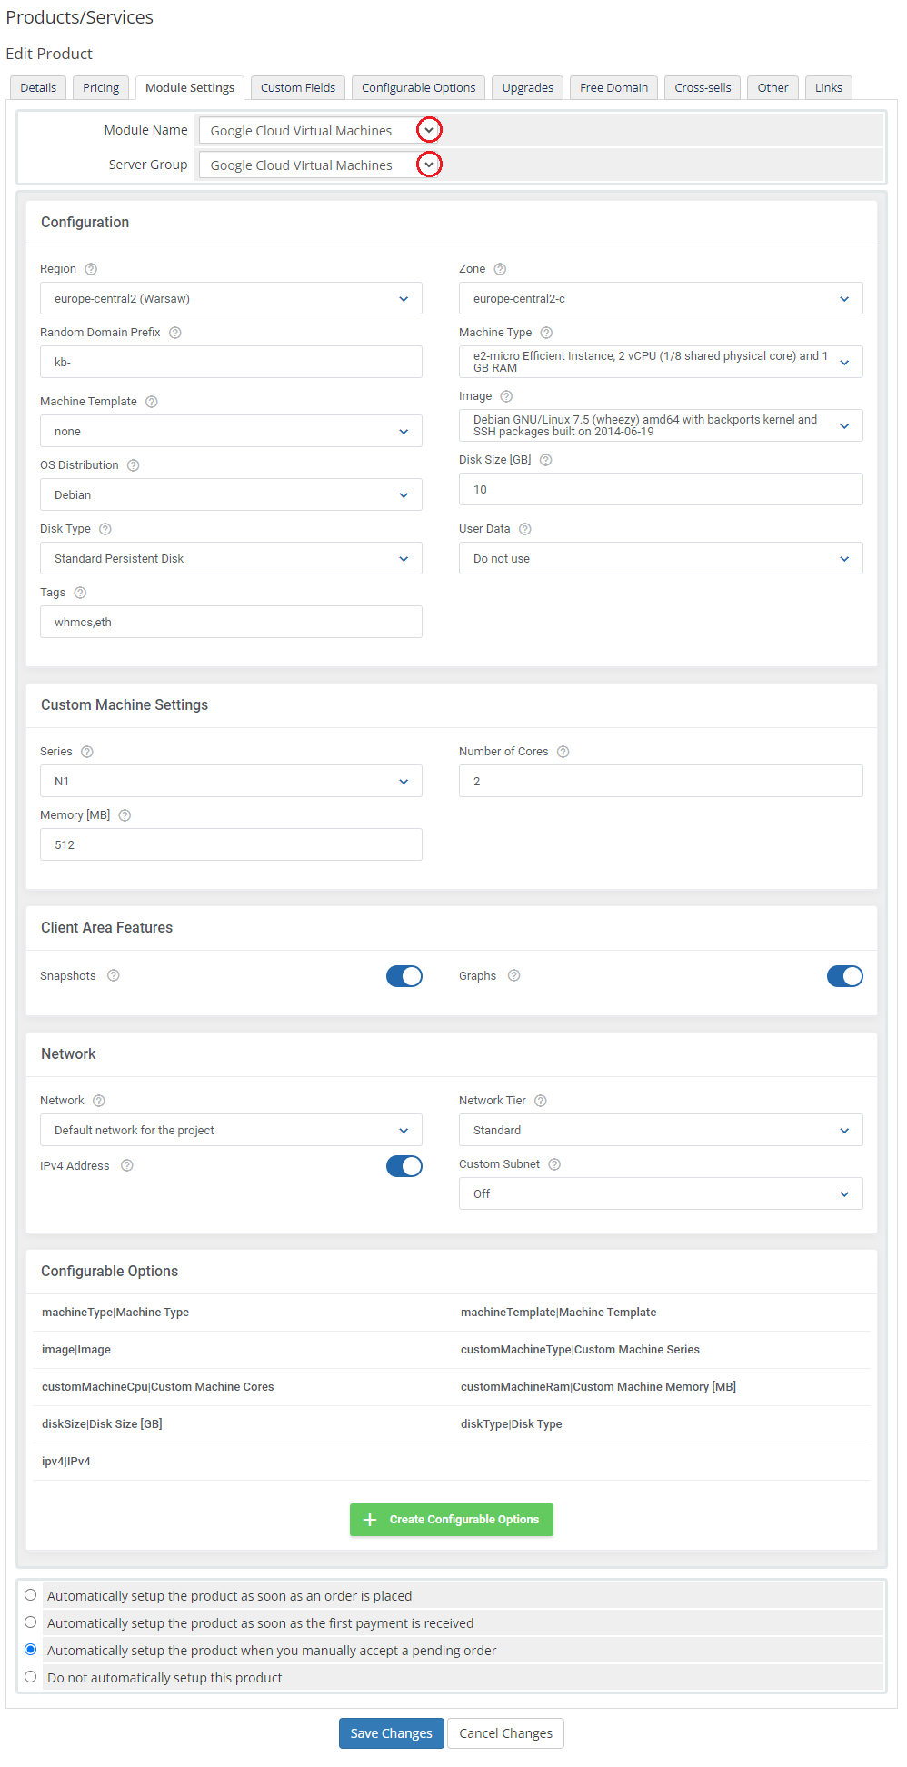This screenshot has height=1767, width=907.
Task: Click the diskType|Disk Type option text
Action: click(x=512, y=1424)
